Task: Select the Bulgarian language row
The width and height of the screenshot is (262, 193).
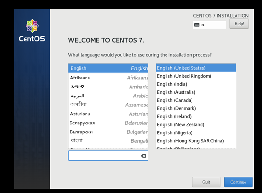Action: click(x=108, y=132)
